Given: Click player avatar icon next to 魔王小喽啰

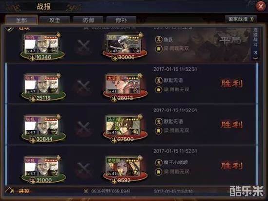Looking at the screenshot, I should tap(159, 163).
